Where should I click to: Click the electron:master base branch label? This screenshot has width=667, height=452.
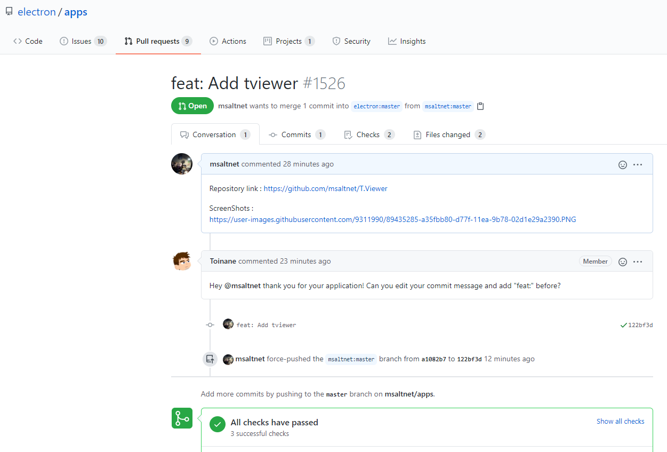tap(377, 106)
